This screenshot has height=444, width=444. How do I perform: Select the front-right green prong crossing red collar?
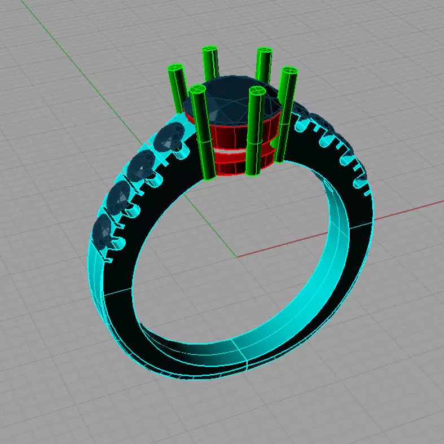(x=255, y=131)
